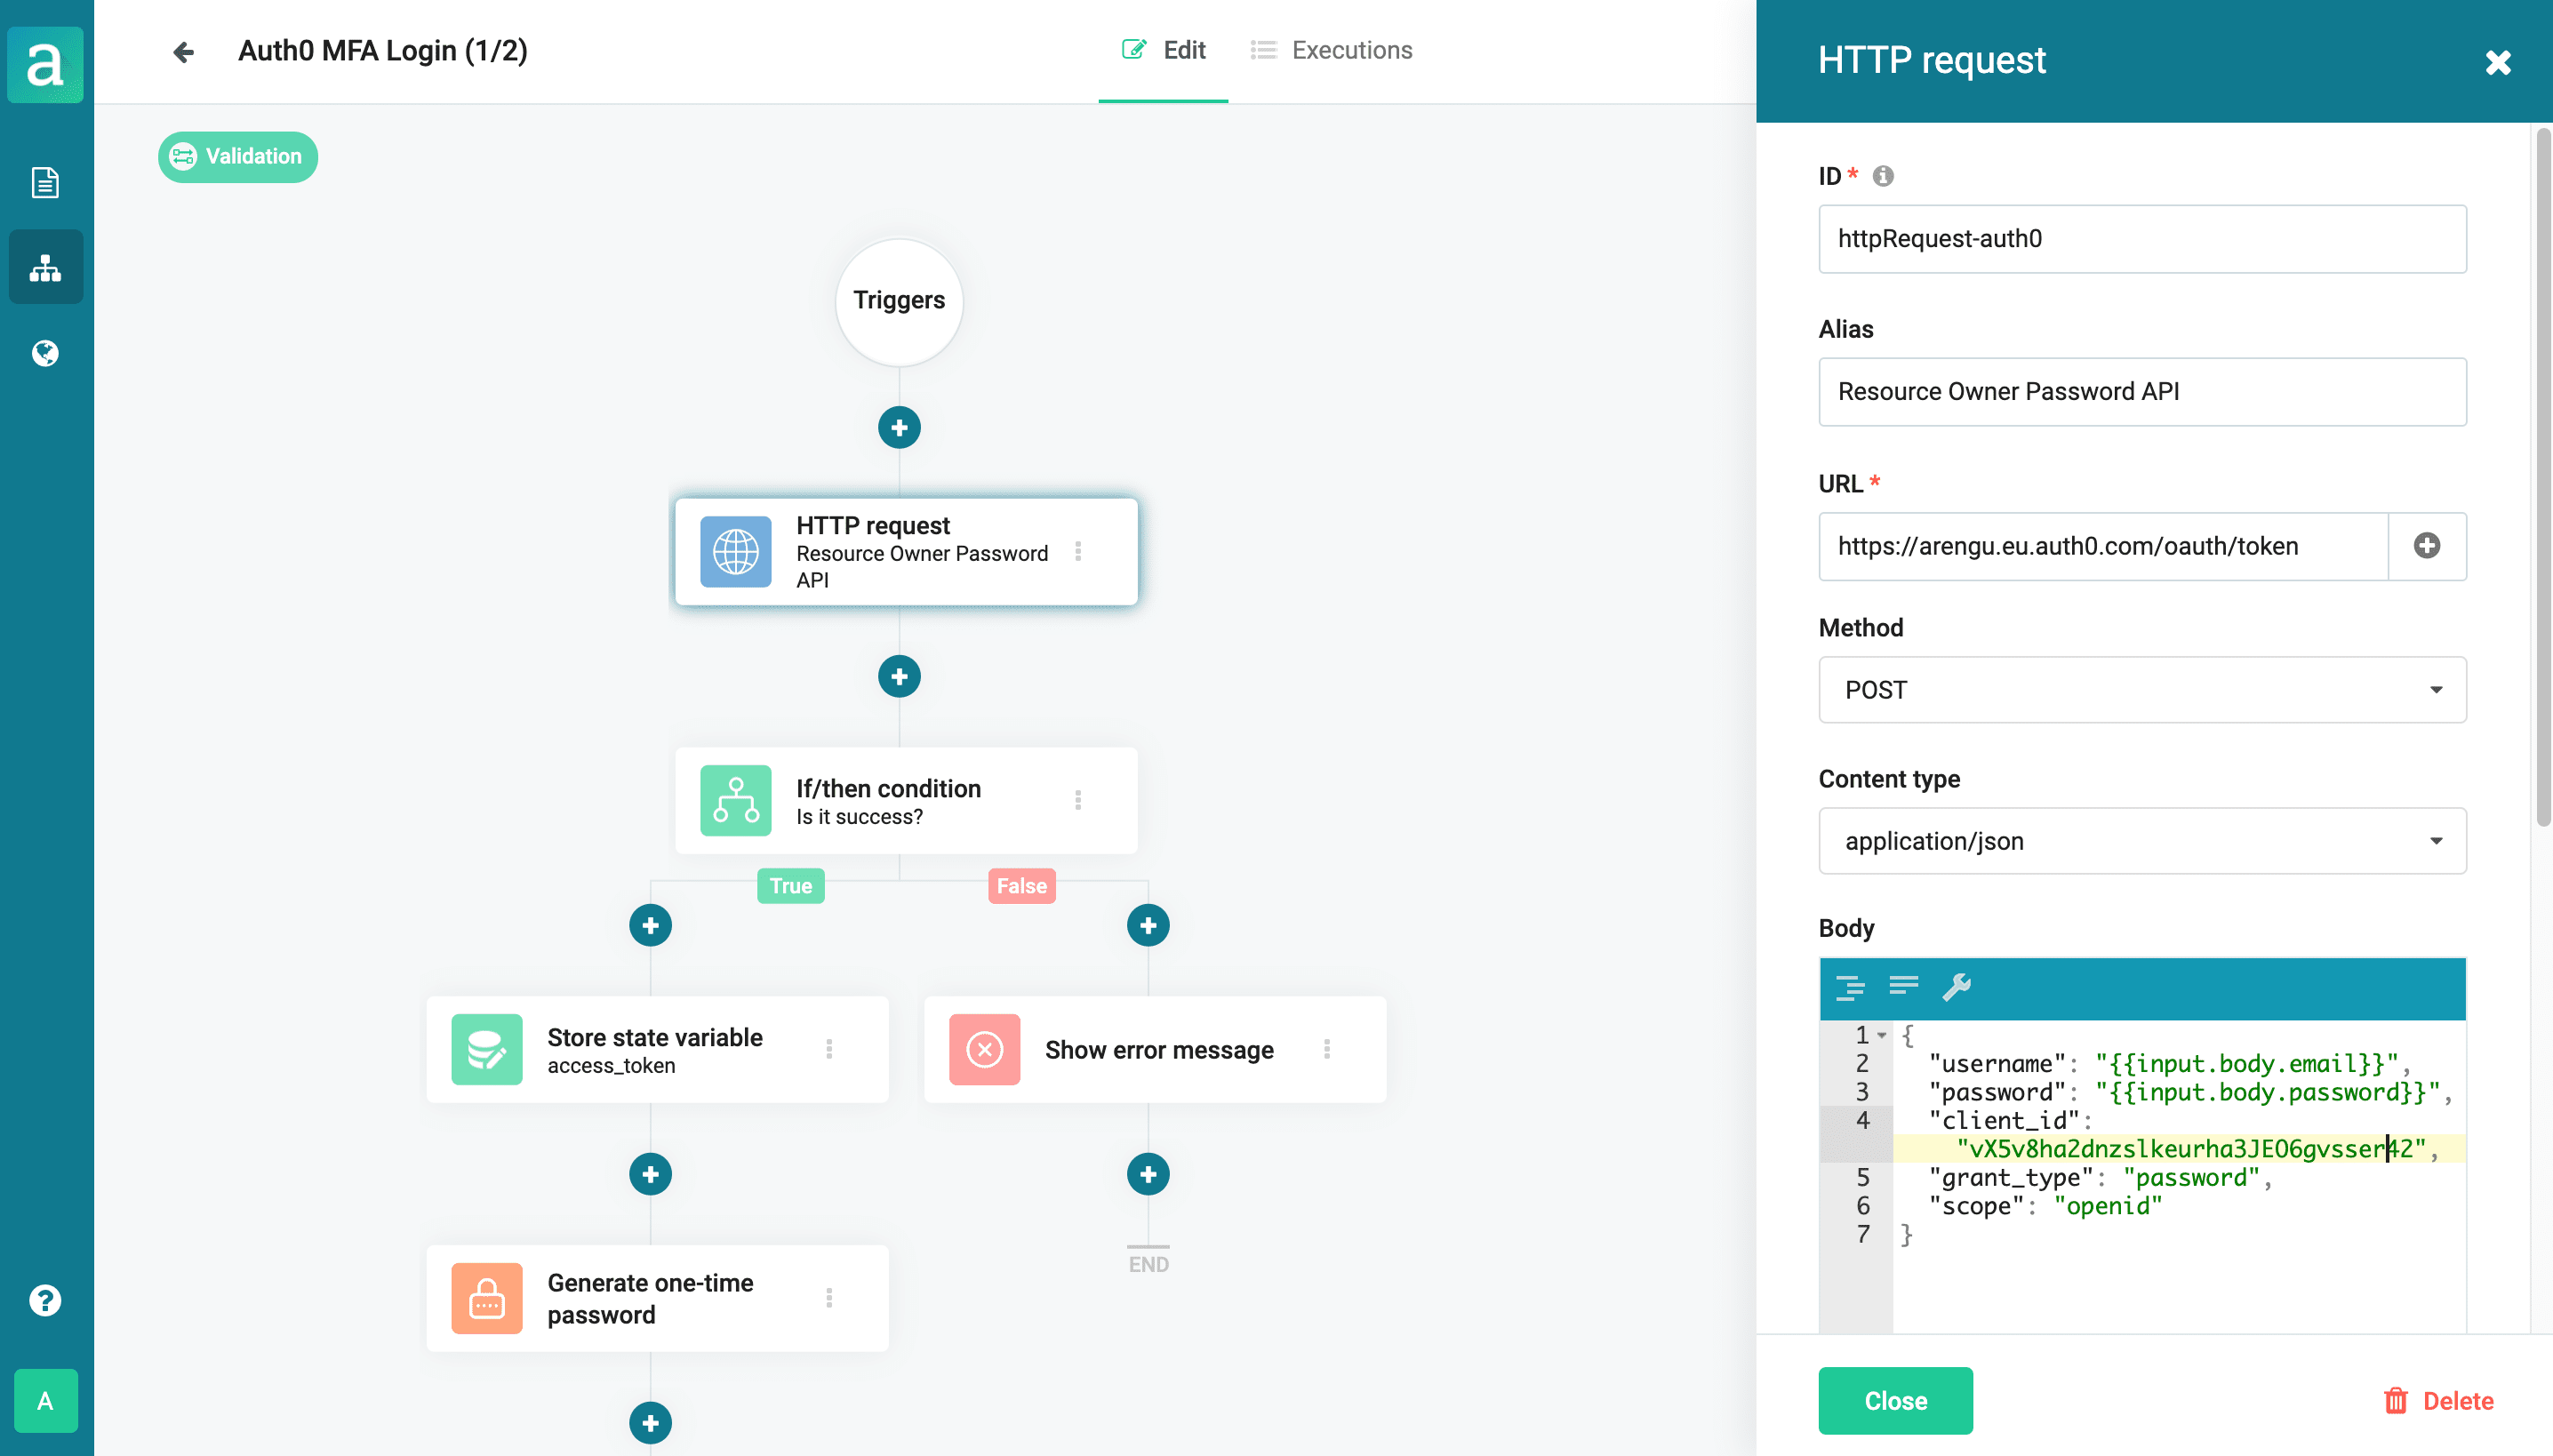Select the Generate one-time password icon
Image resolution: width=2553 pixels, height=1456 pixels.
(486, 1299)
